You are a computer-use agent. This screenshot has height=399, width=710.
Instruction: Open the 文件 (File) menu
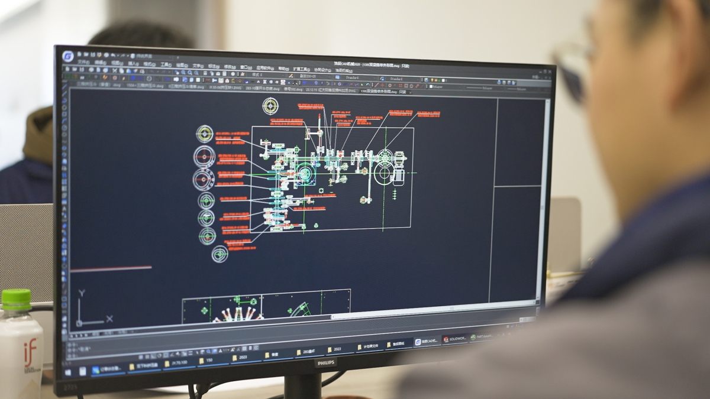[x=83, y=62]
